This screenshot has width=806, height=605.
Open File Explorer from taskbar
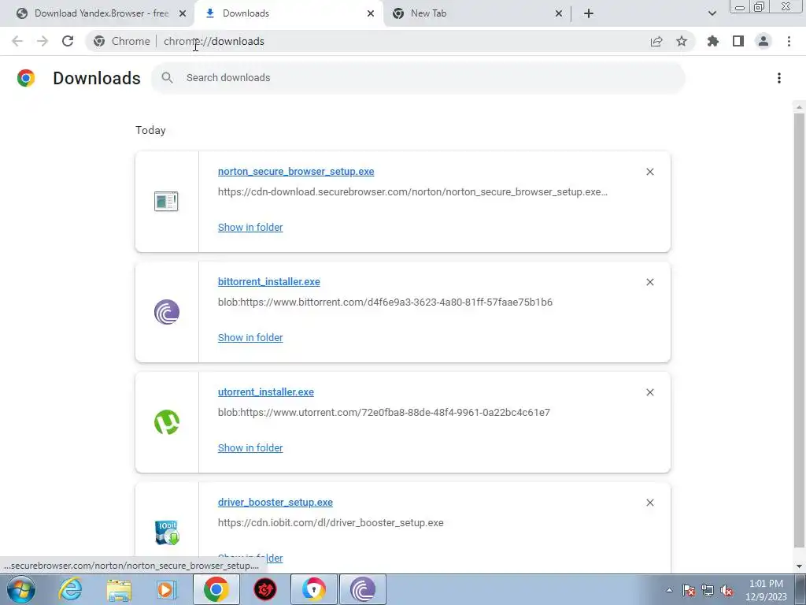point(119,589)
